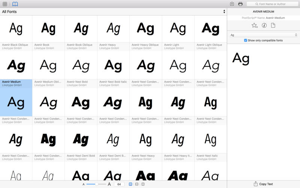Select the vertical split layout icon
The width and height of the screenshot is (300, 188).
pyautogui.click(x=143, y=184)
